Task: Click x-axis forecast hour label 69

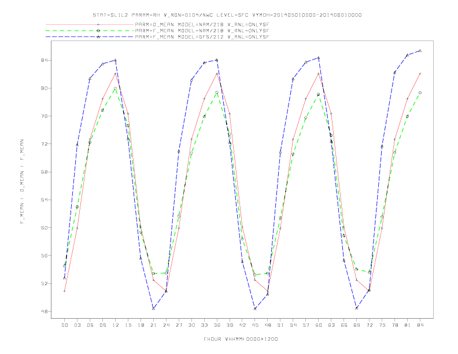Action: 357,325
